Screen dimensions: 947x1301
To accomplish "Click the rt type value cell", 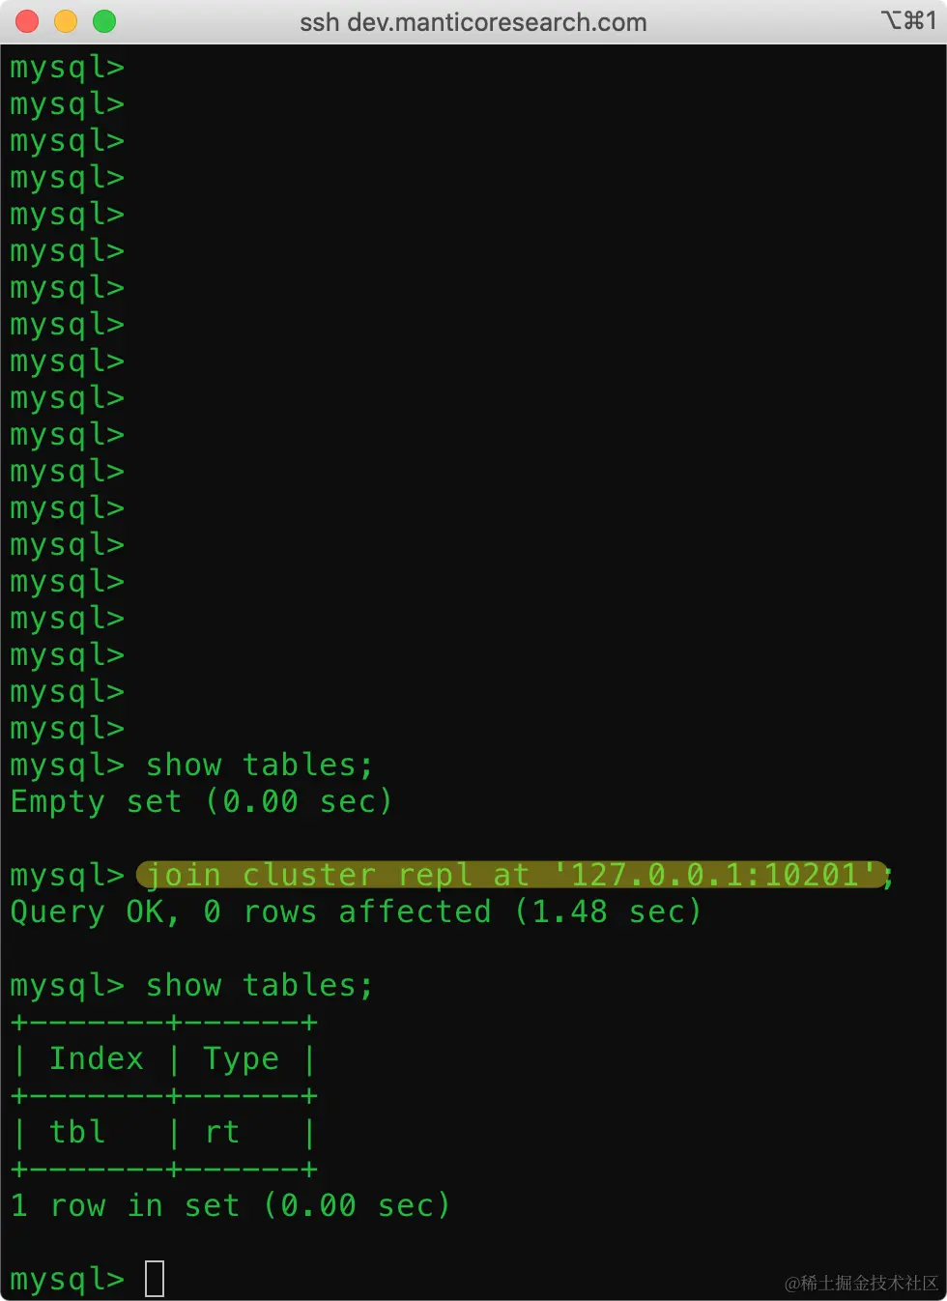I will point(222,1132).
